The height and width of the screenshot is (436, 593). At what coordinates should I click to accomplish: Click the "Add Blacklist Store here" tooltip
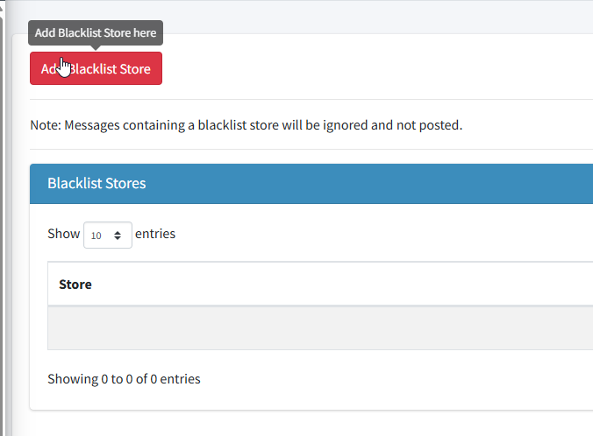(96, 33)
